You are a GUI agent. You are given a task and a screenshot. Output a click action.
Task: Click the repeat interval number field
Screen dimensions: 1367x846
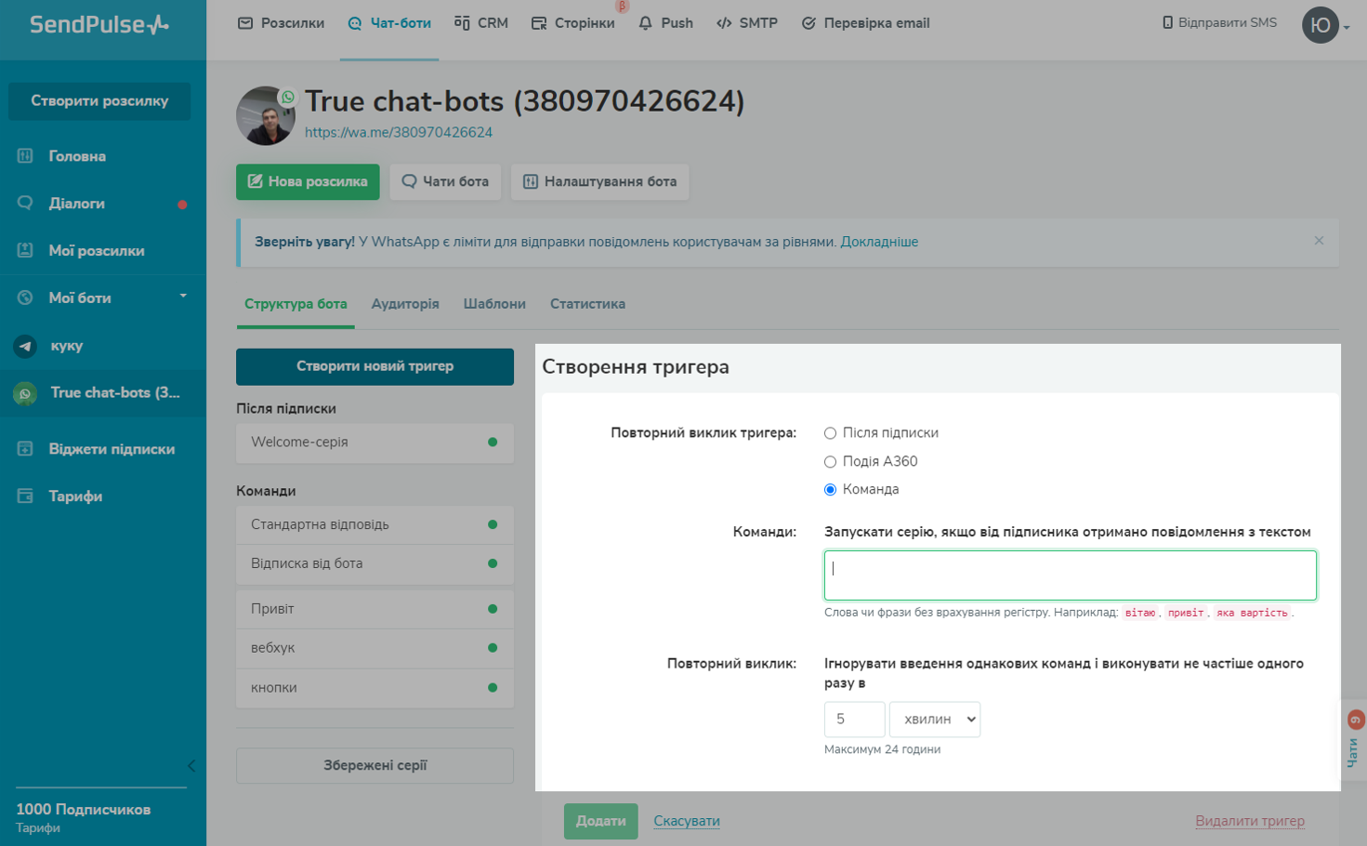[854, 720]
